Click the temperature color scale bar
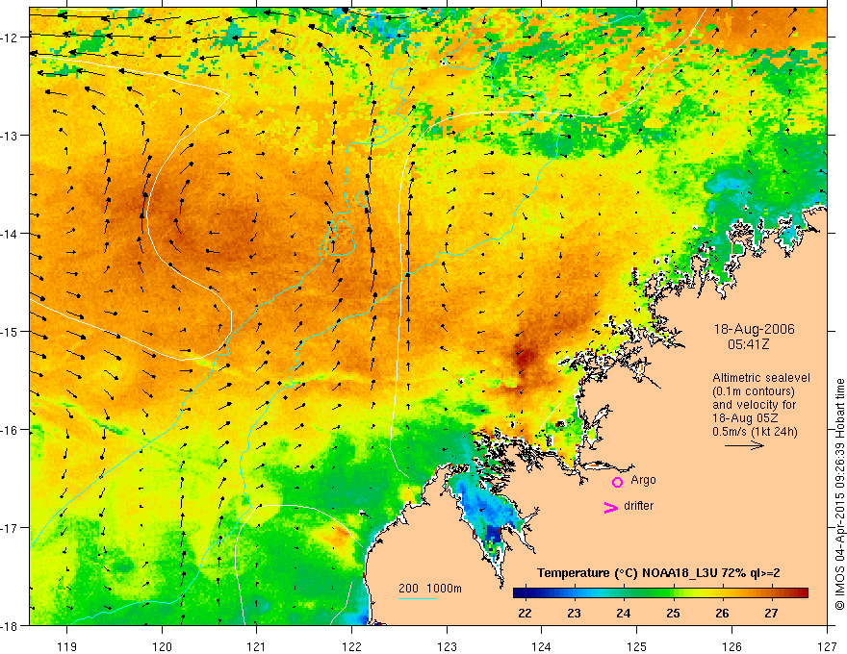Screen dimensions: 847x654 pos(660,593)
